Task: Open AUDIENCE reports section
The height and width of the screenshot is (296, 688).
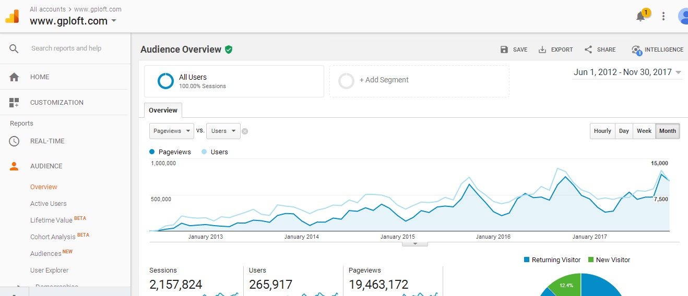Action: tap(46, 166)
